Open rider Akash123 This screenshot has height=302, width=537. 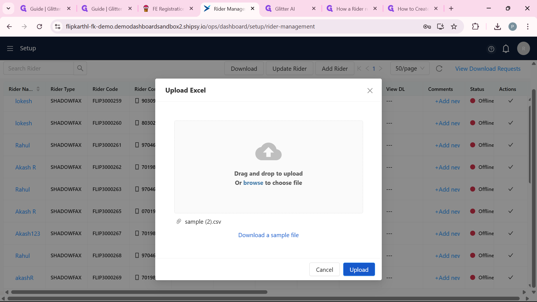[27, 234]
